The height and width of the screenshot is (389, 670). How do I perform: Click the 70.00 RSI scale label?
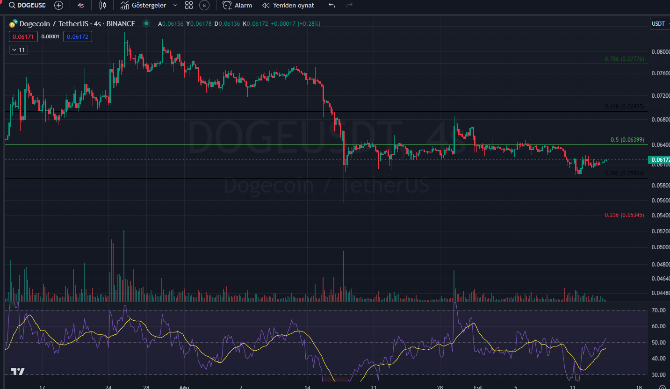tap(658, 310)
